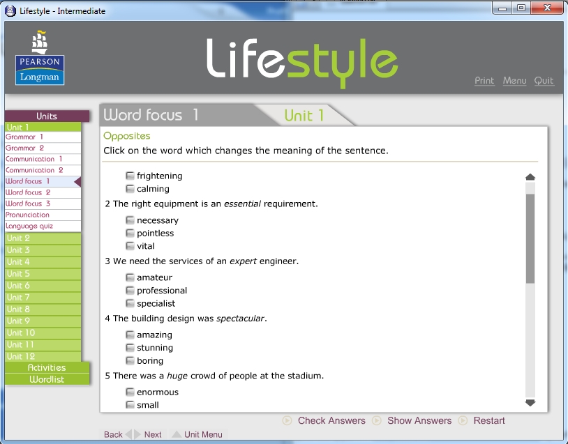Image resolution: width=568 pixels, height=444 pixels.
Task: Click the Back left arrow icon
Action: click(x=128, y=434)
